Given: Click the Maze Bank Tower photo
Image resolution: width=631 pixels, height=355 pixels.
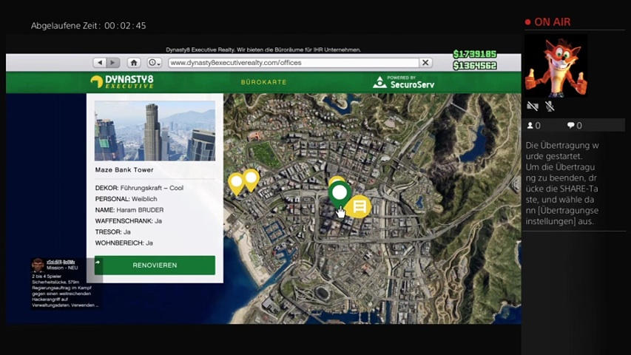Looking at the screenshot, I should (x=155, y=131).
